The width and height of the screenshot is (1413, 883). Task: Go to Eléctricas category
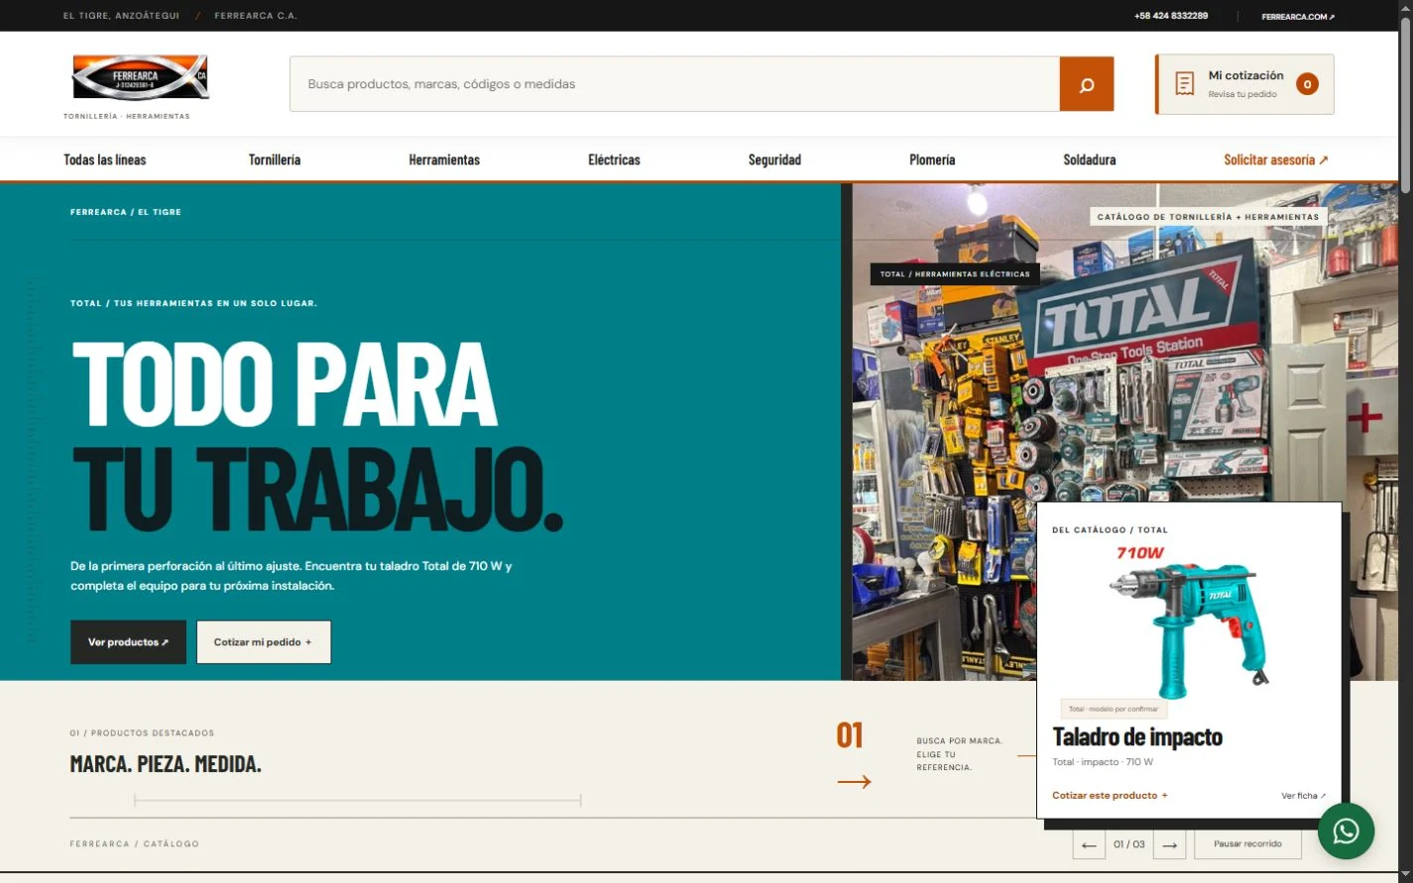[614, 160]
